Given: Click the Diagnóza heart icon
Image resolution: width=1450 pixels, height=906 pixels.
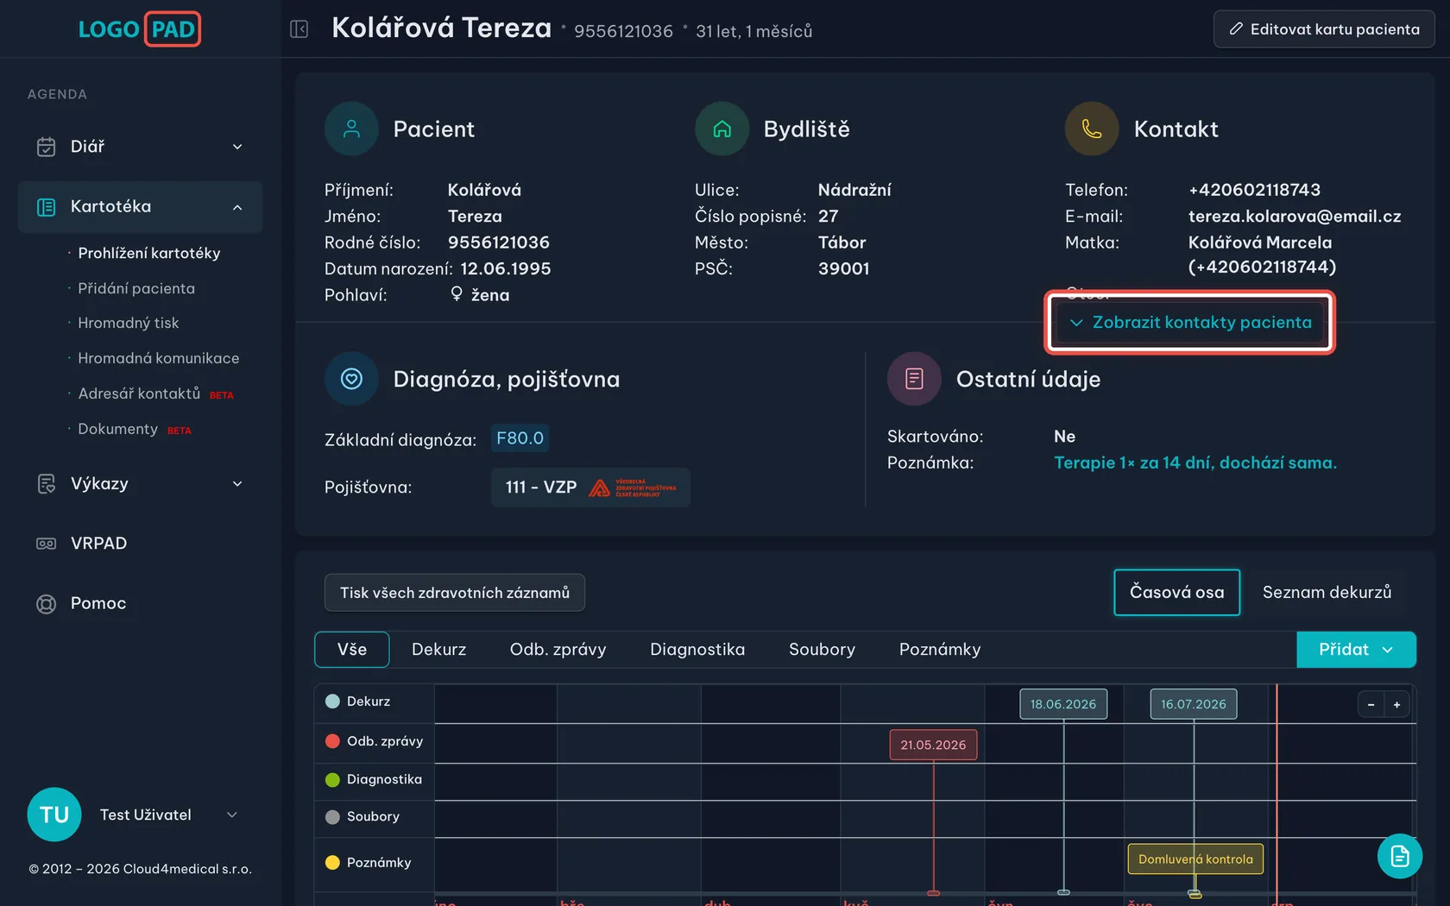Looking at the screenshot, I should (x=351, y=379).
